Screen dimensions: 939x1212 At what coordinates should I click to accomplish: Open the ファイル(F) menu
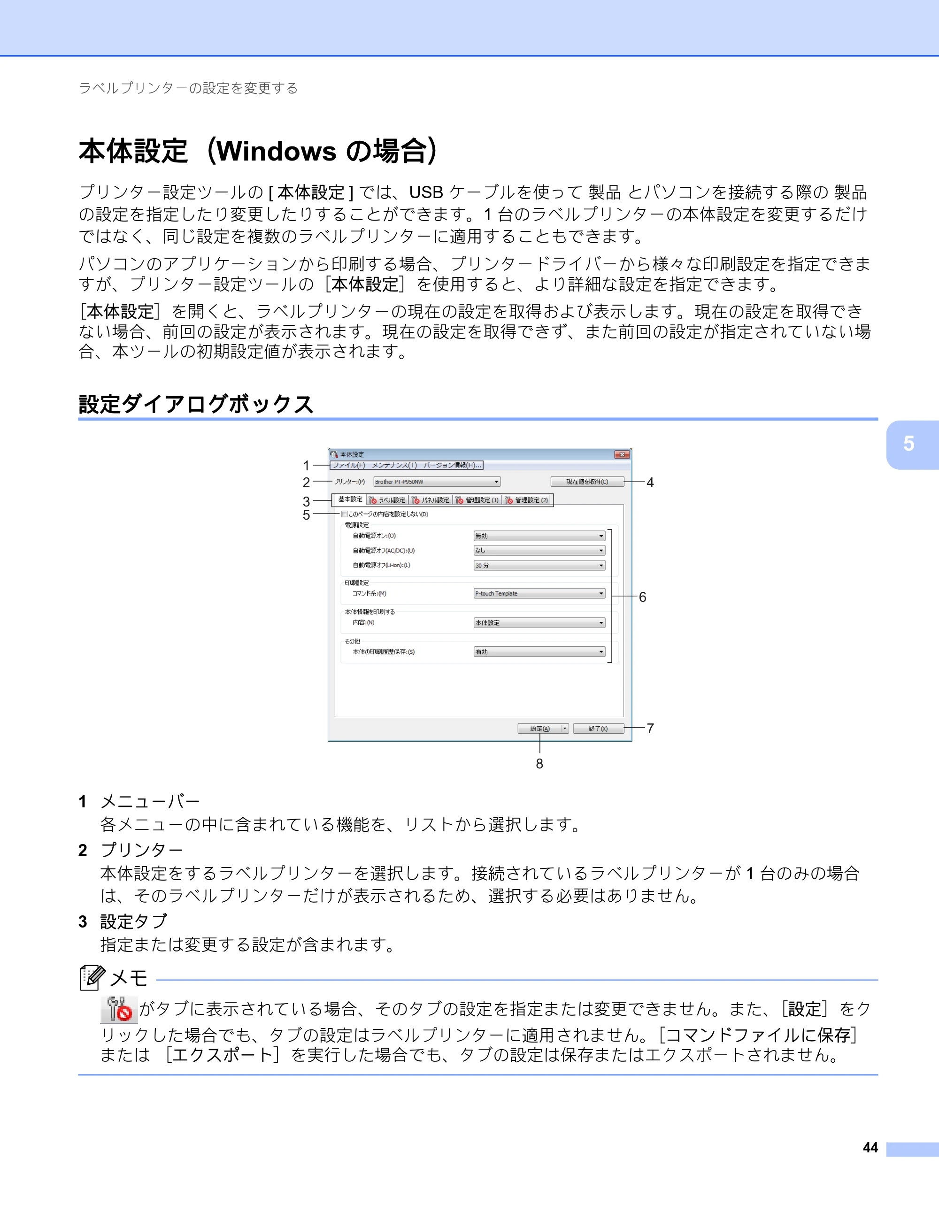click(348, 465)
